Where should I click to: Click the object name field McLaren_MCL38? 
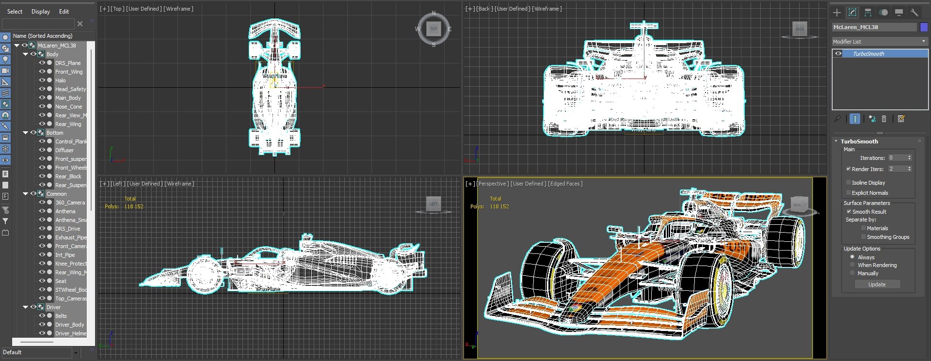[875, 27]
